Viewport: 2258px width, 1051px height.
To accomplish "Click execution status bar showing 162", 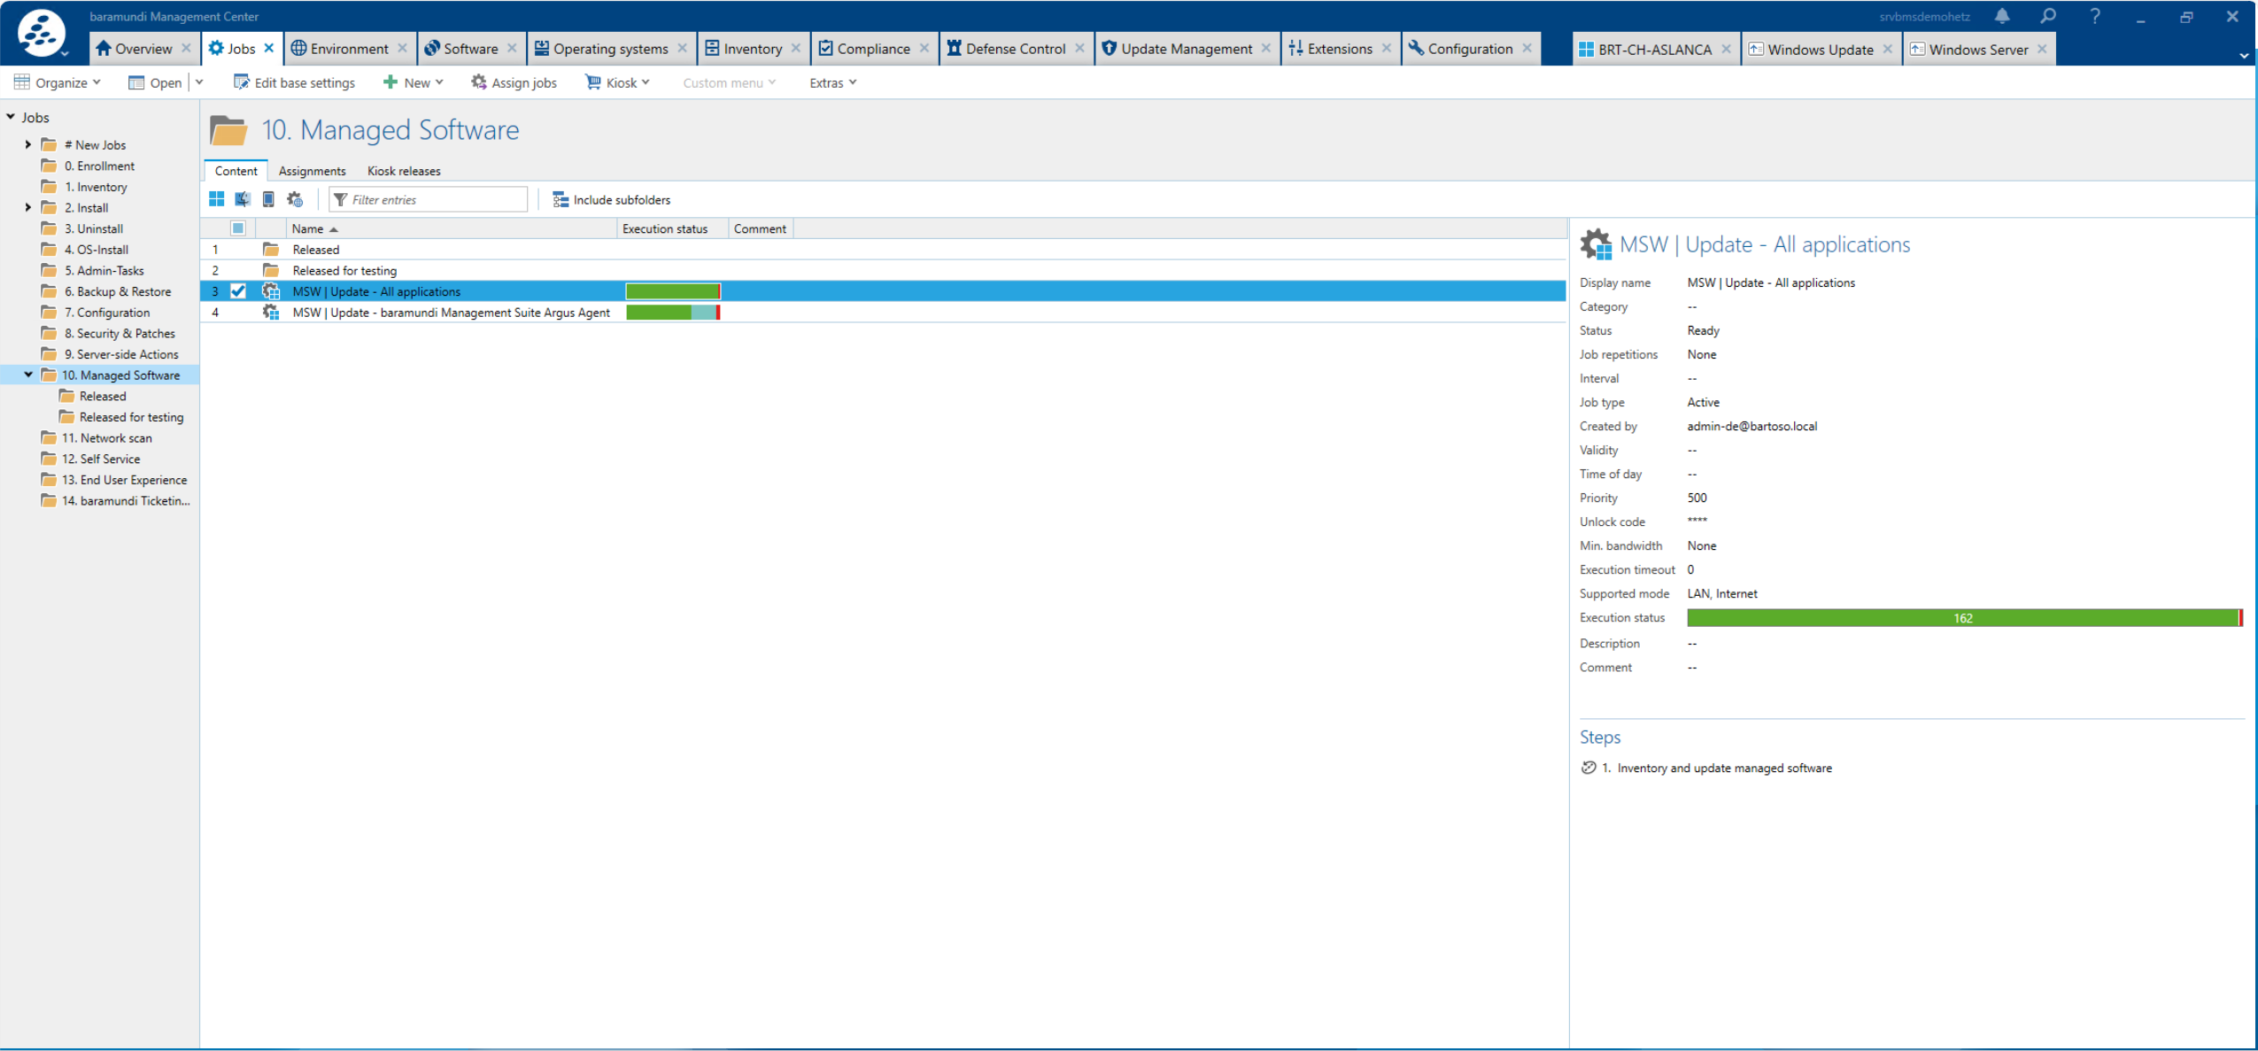I will 1962,618.
